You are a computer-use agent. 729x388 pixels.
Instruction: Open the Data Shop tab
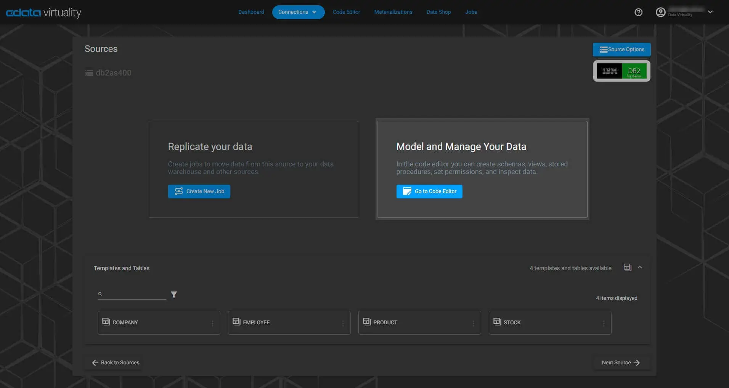coord(438,12)
